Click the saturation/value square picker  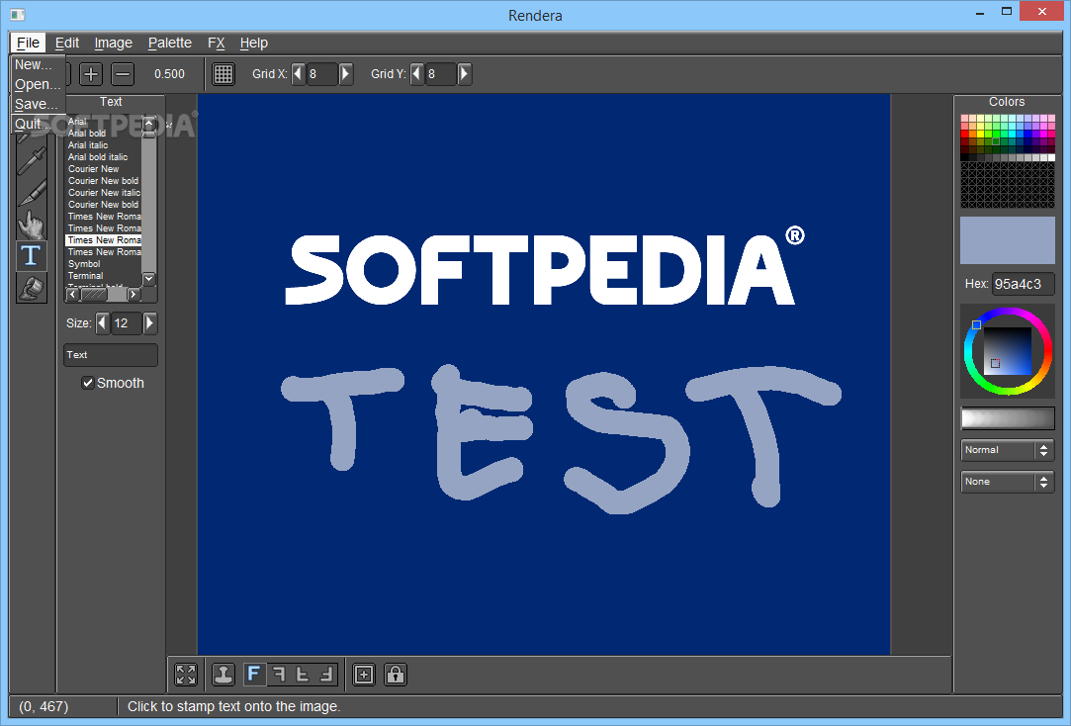point(1008,351)
